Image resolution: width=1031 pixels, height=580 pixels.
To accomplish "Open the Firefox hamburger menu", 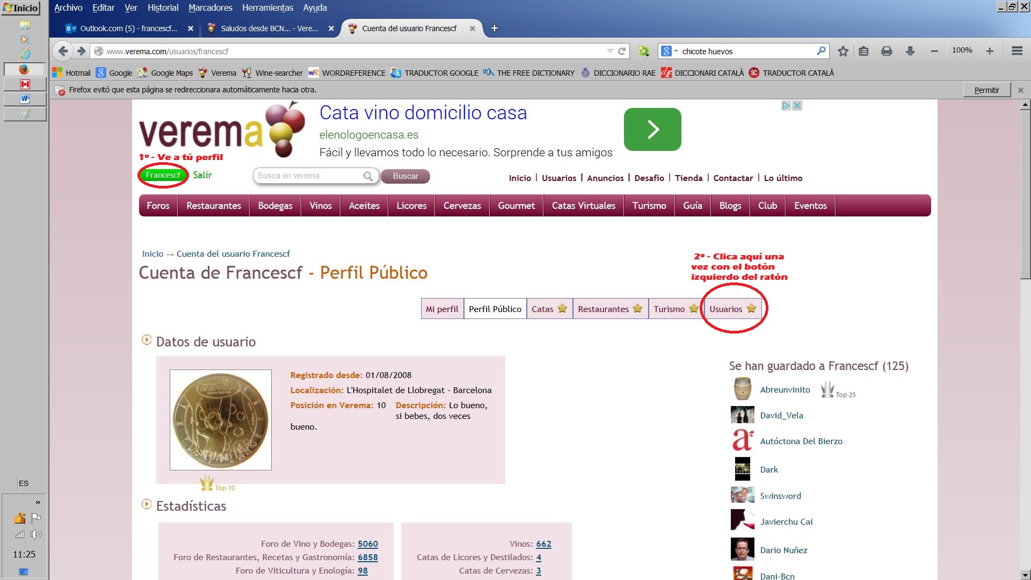I will point(1017,51).
